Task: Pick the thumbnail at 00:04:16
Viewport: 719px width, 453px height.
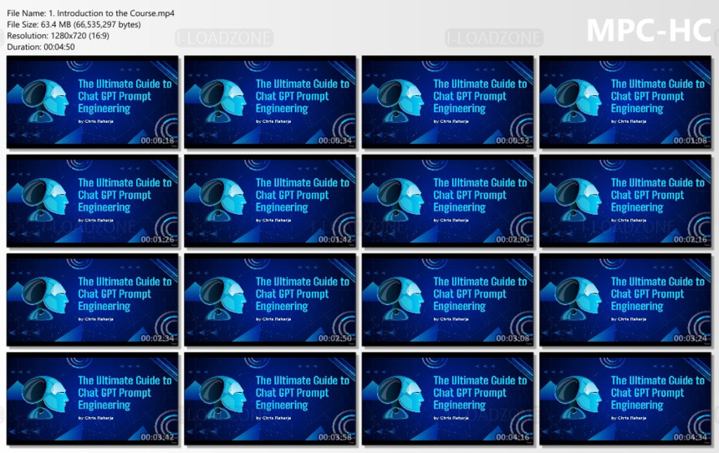Action: (x=448, y=399)
